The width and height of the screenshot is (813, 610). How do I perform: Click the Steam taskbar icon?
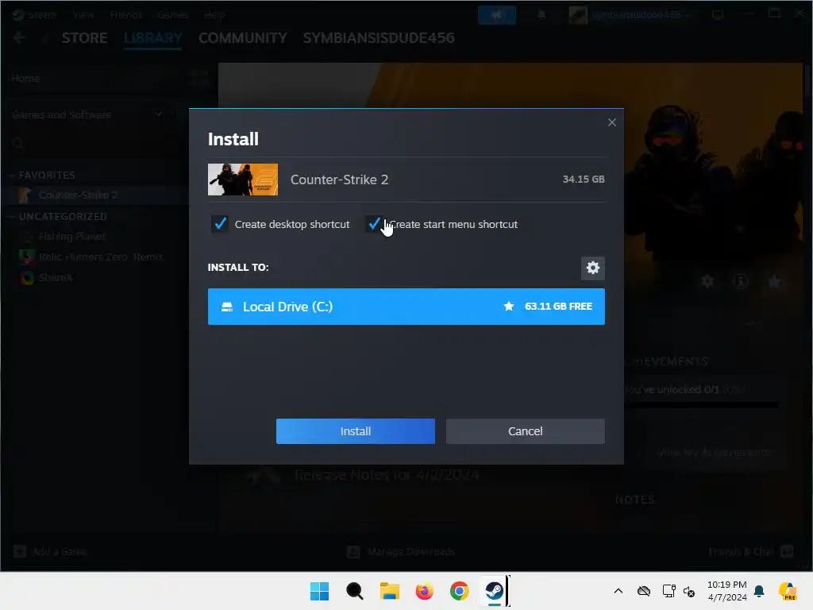point(494,591)
